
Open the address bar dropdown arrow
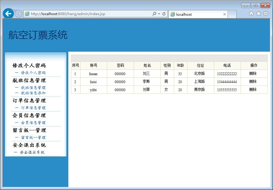pos(159,14)
